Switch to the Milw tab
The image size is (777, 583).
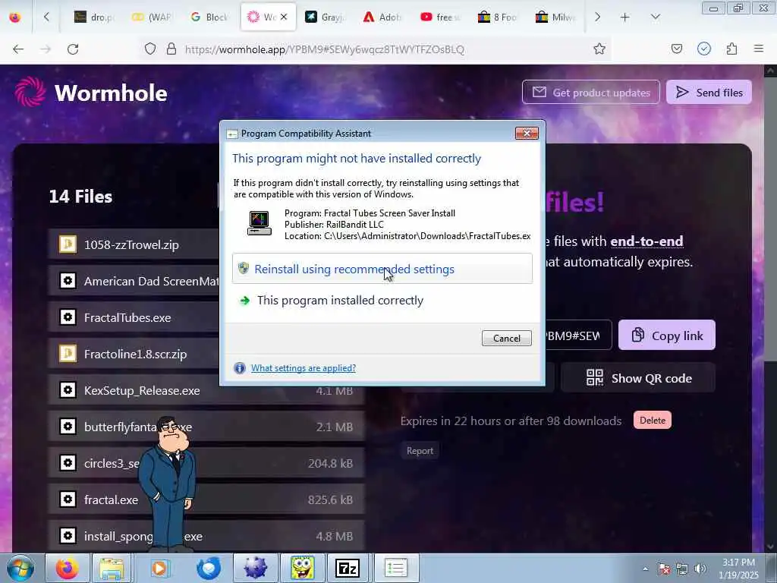[x=555, y=17]
